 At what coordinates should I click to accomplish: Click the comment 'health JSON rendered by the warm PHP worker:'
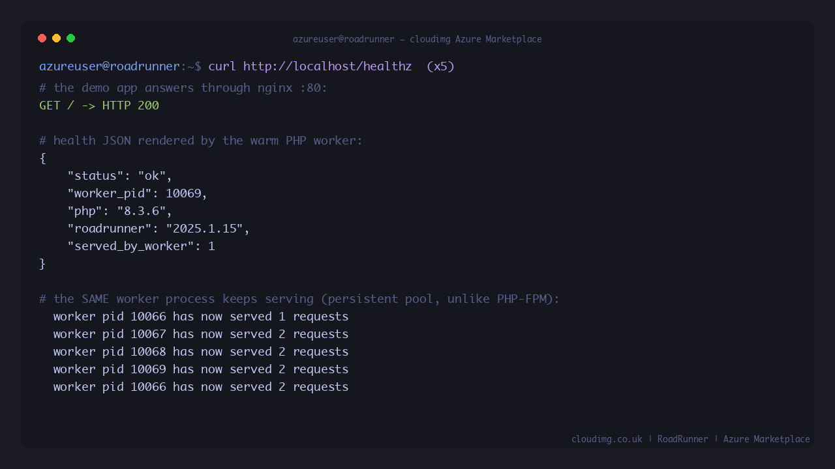coord(201,141)
